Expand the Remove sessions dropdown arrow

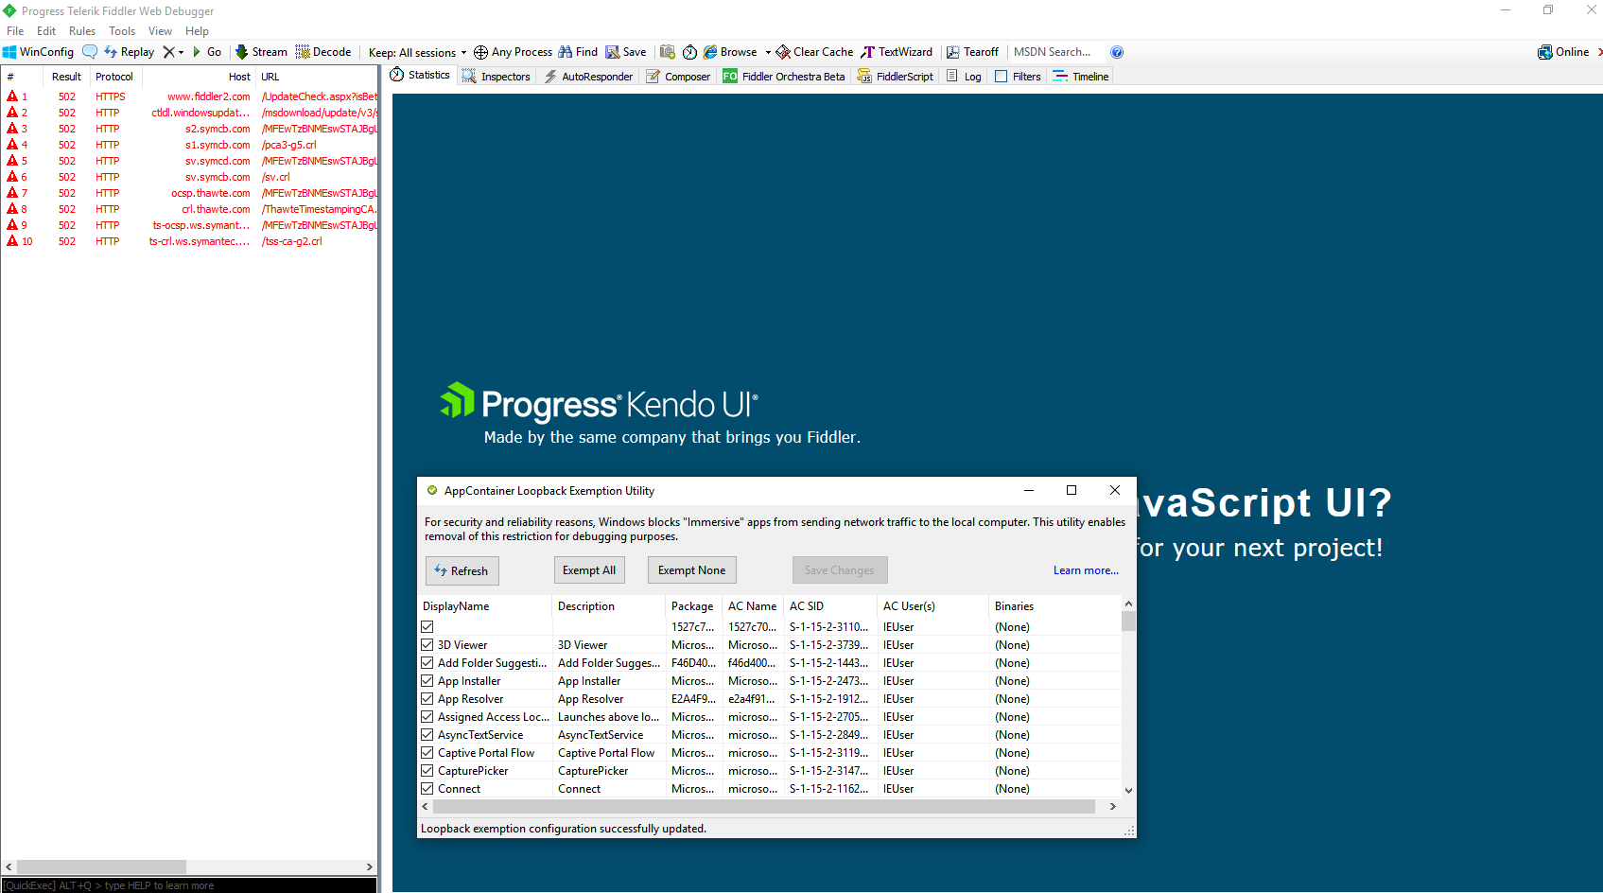pyautogui.click(x=181, y=52)
